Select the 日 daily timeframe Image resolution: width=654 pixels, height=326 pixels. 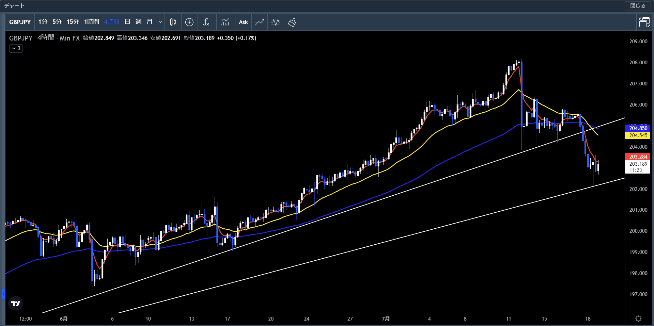click(127, 22)
